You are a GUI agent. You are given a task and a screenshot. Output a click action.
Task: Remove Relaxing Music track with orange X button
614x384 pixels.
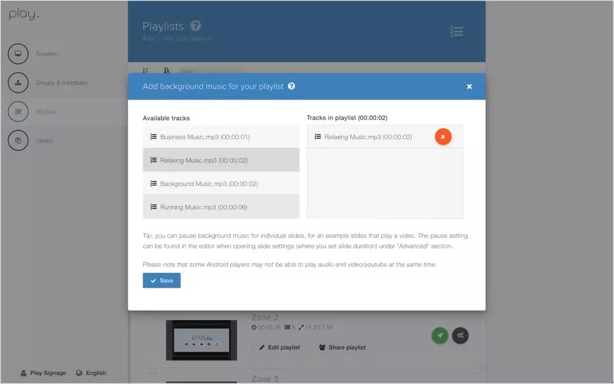(x=443, y=137)
